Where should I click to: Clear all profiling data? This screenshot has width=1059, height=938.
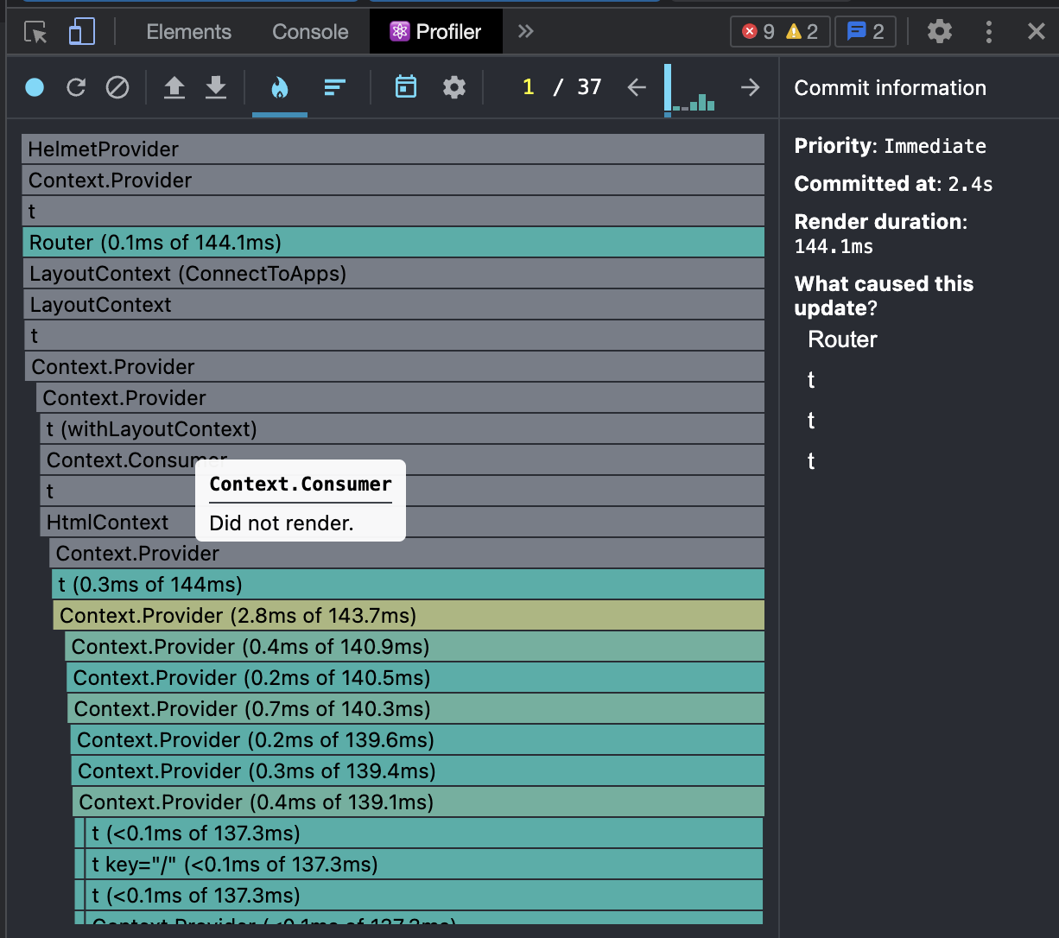pos(117,87)
